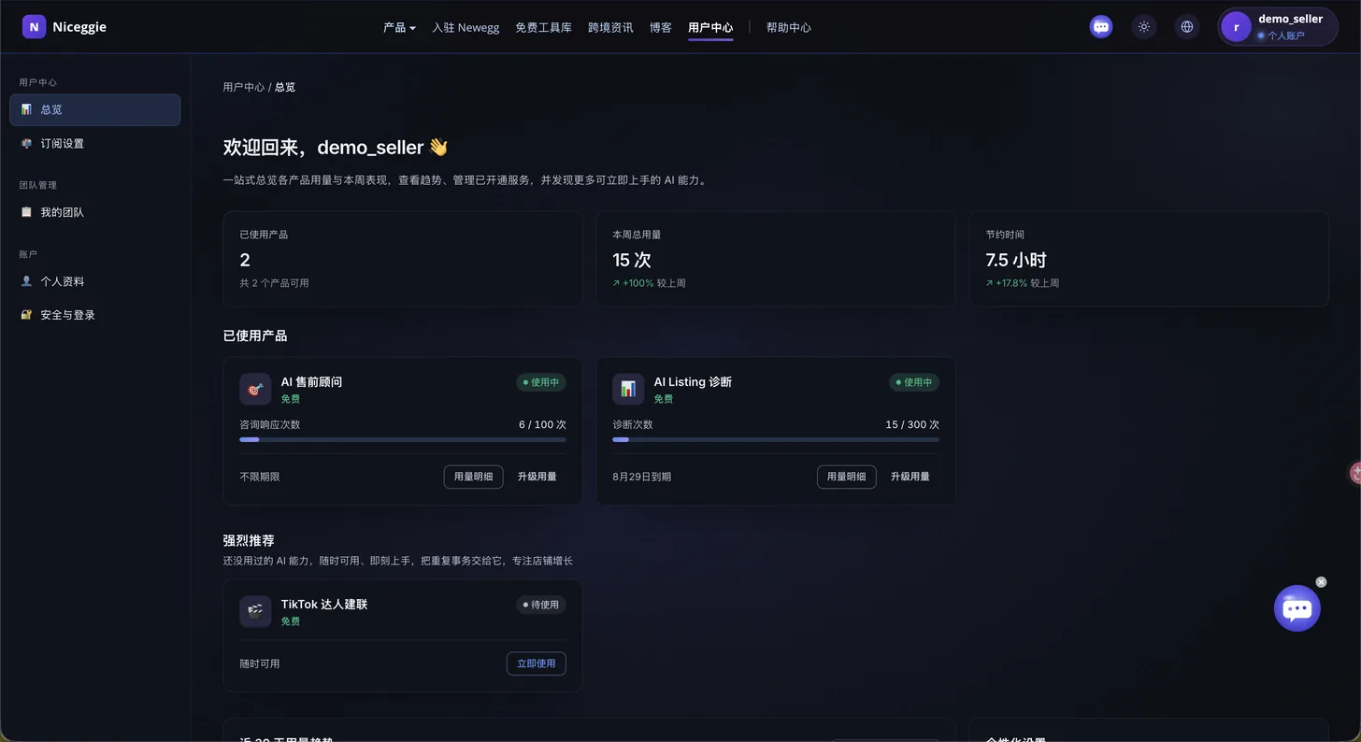Go to 入驻 Newegg in navigation
The width and height of the screenshot is (1361, 742).
click(466, 28)
